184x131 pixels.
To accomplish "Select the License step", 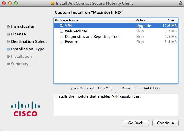I will click(x=18, y=34).
